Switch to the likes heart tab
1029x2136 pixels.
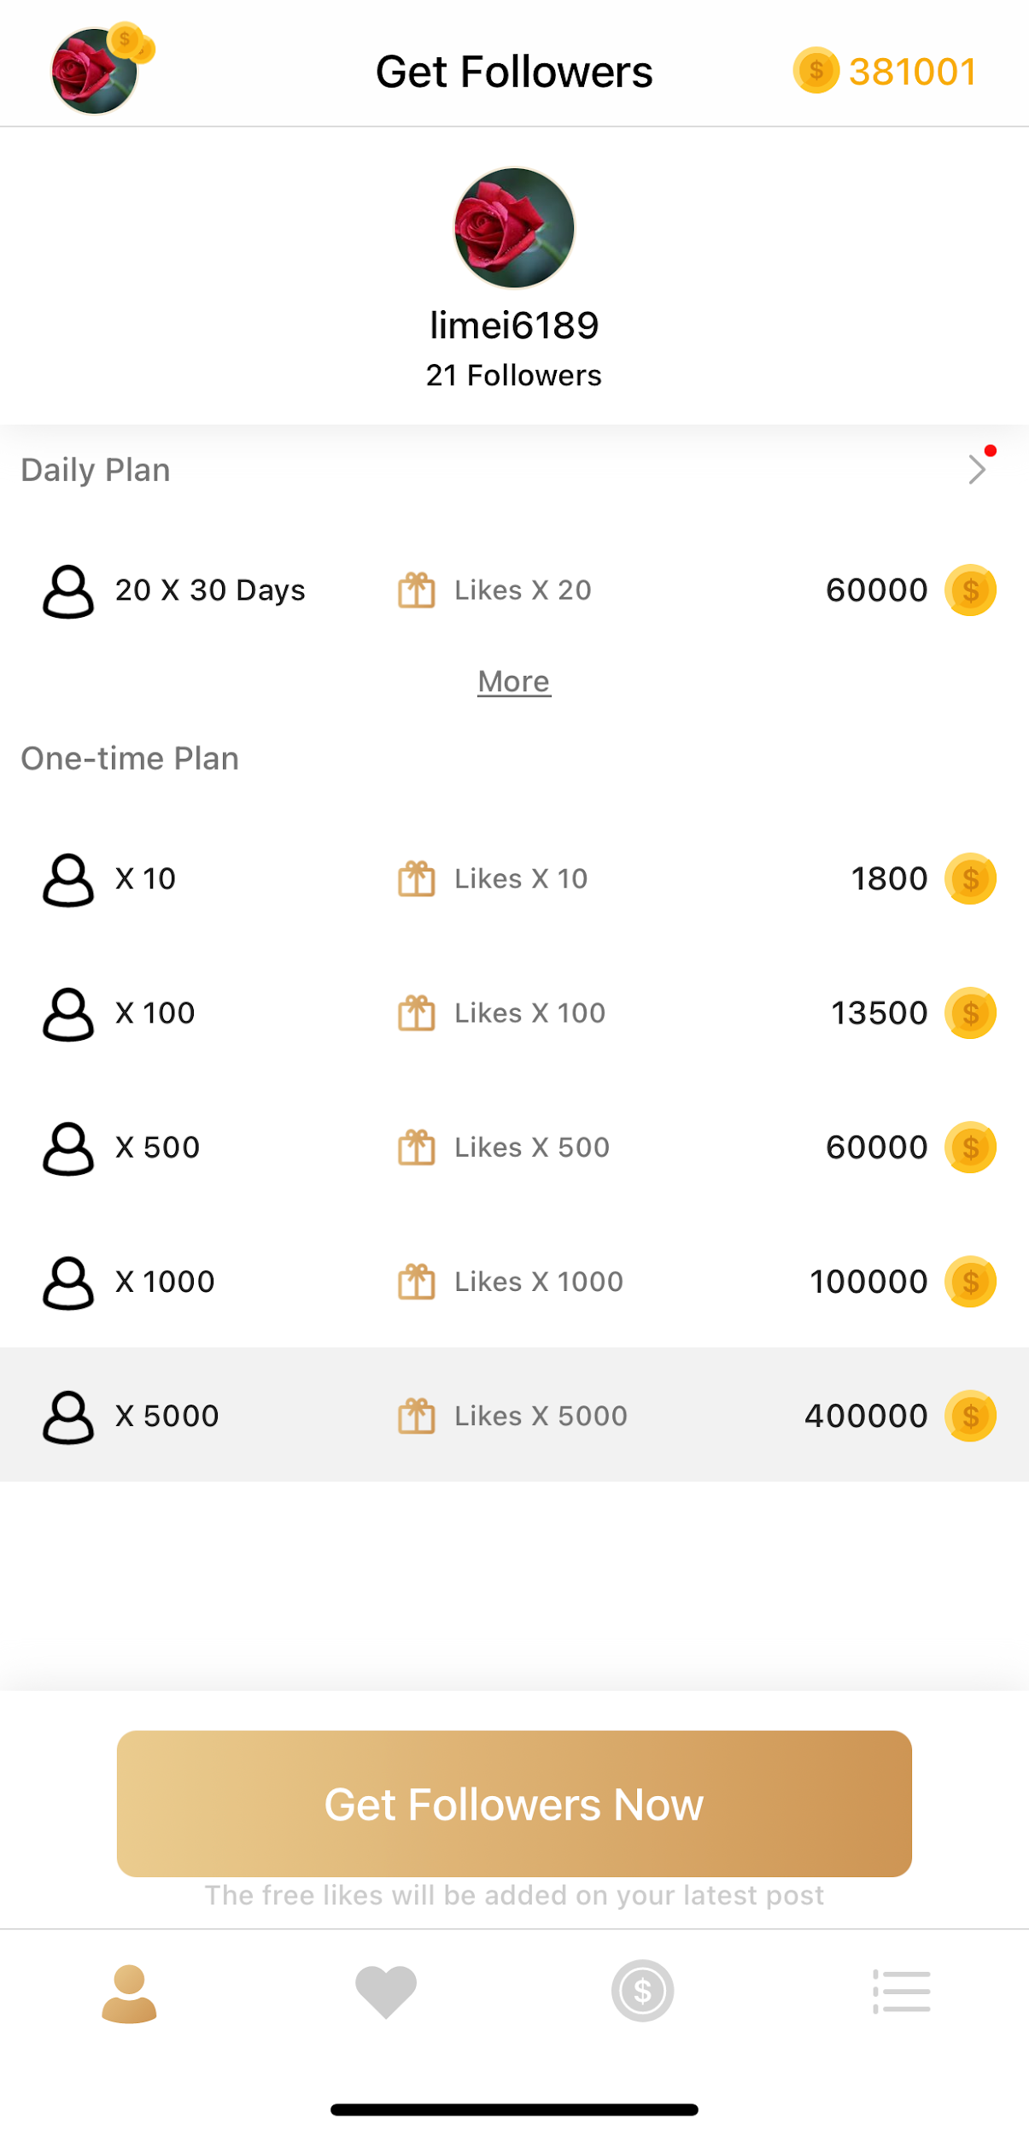point(386,1991)
